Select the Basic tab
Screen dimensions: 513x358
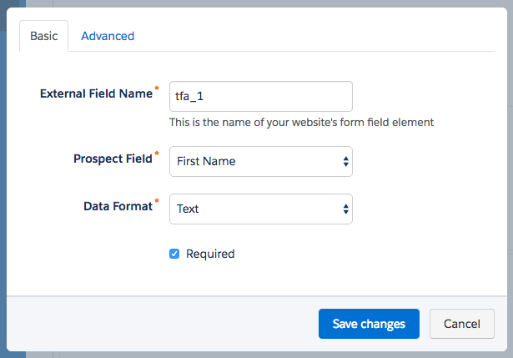(x=43, y=36)
